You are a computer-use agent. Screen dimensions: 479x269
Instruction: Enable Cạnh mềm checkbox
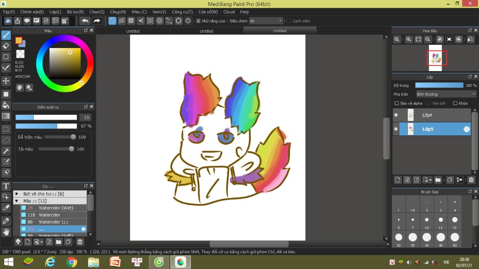pyautogui.click(x=289, y=21)
